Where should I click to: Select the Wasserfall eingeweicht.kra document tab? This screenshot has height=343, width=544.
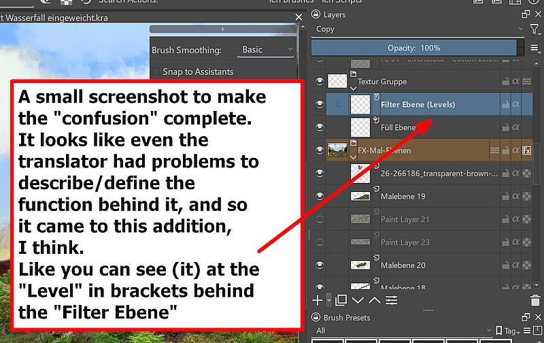(54, 18)
